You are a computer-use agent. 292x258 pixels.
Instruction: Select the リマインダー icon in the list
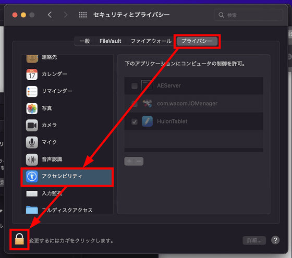[32, 91]
